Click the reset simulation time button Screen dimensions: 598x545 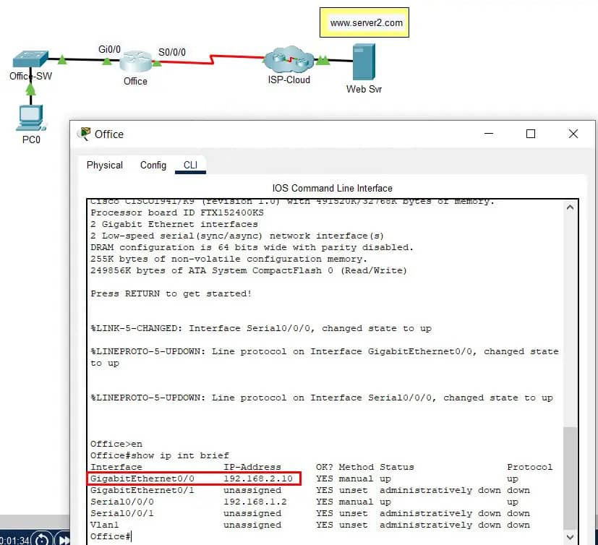point(41,540)
